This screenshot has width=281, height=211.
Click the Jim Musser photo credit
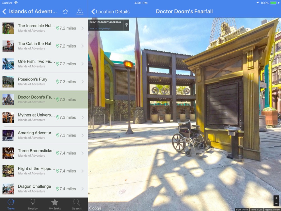pyautogui.click(x=242, y=210)
